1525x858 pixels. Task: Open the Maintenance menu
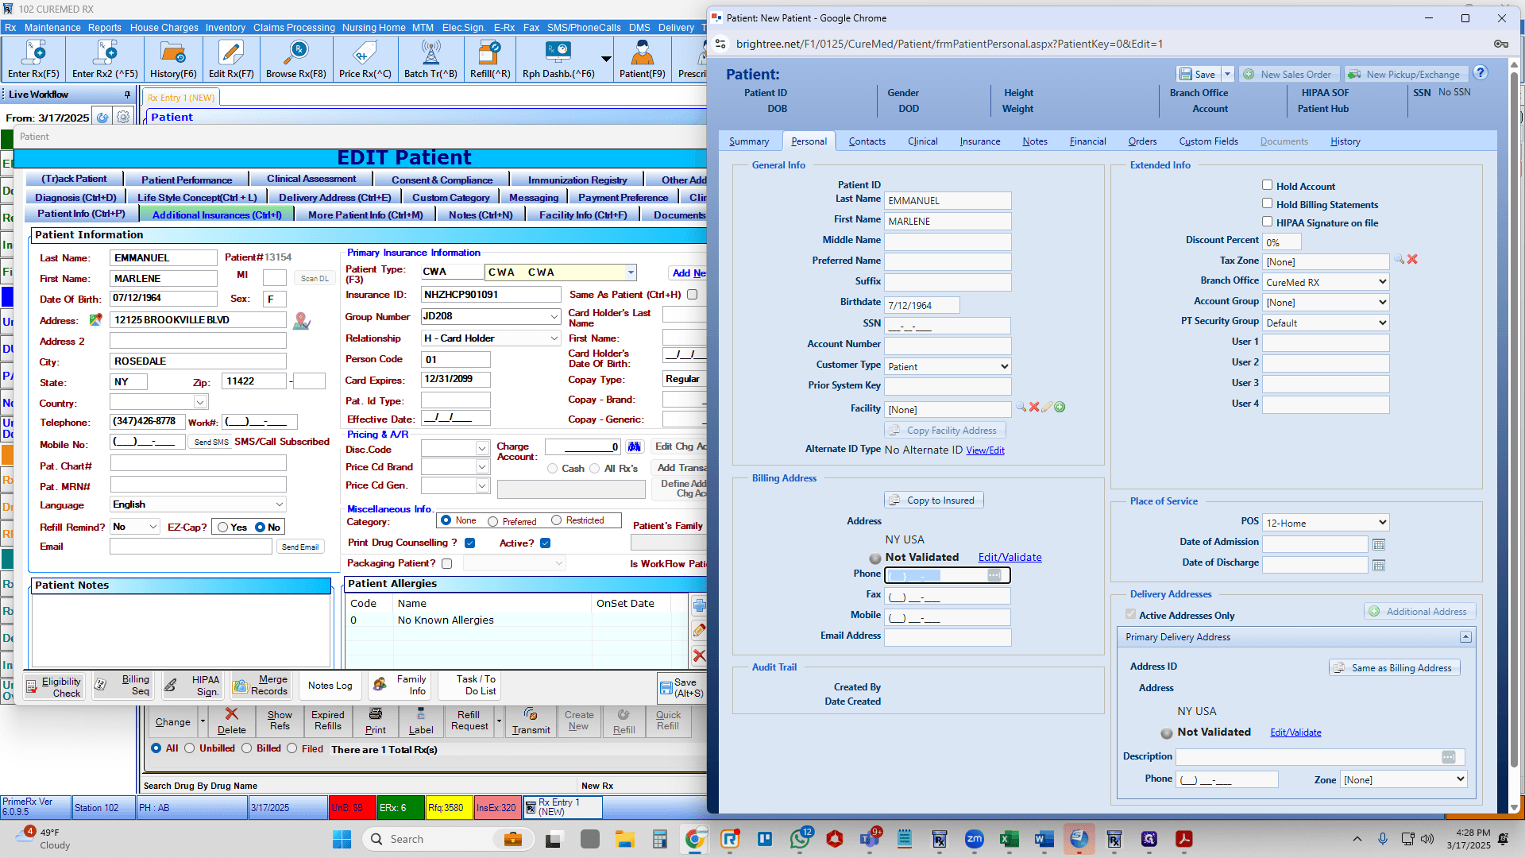click(52, 27)
